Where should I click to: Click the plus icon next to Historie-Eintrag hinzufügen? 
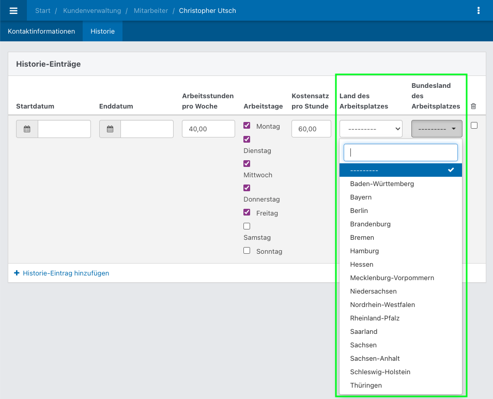17,273
